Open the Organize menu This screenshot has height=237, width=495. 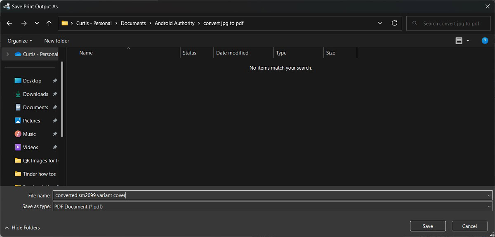point(19,41)
